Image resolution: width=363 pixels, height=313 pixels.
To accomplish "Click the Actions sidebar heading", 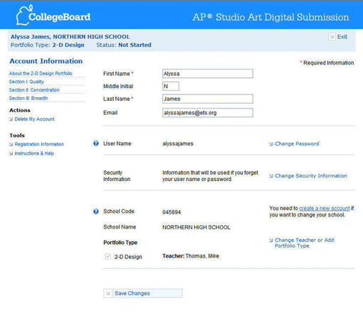I will click(20, 110).
